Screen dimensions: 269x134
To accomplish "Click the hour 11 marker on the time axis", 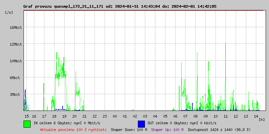I will click(226, 116).
